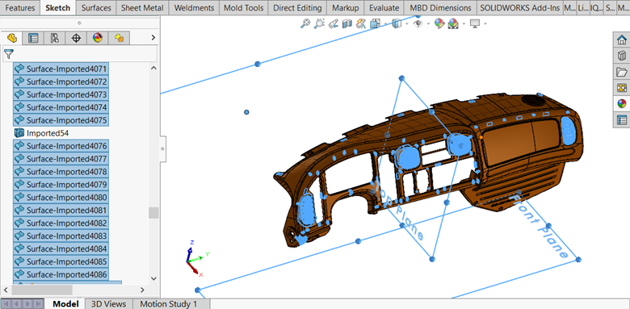Switch to the Surfaces ribbon tab
Viewport: 630px width, 309px height.
(x=96, y=7)
